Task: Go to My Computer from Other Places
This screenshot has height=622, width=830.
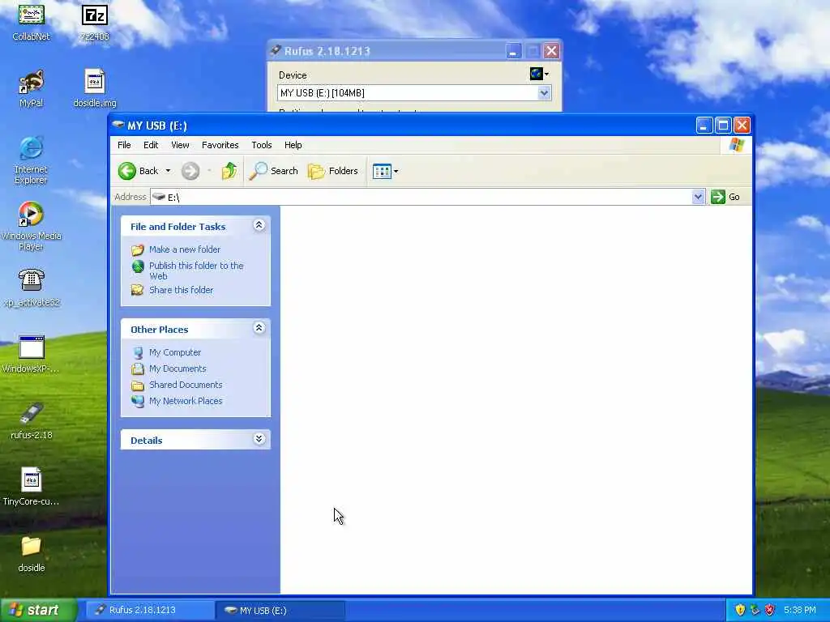Action: (175, 352)
